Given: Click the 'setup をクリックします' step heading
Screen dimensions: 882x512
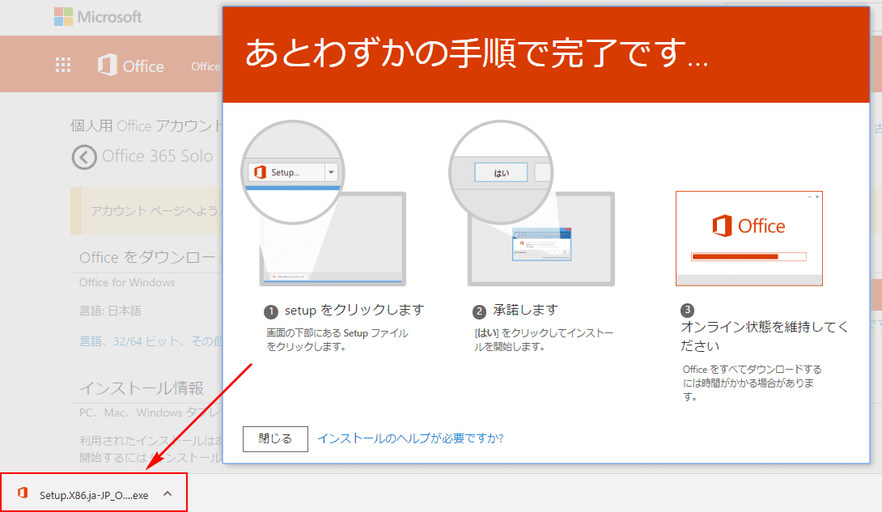Looking at the screenshot, I should tap(354, 311).
